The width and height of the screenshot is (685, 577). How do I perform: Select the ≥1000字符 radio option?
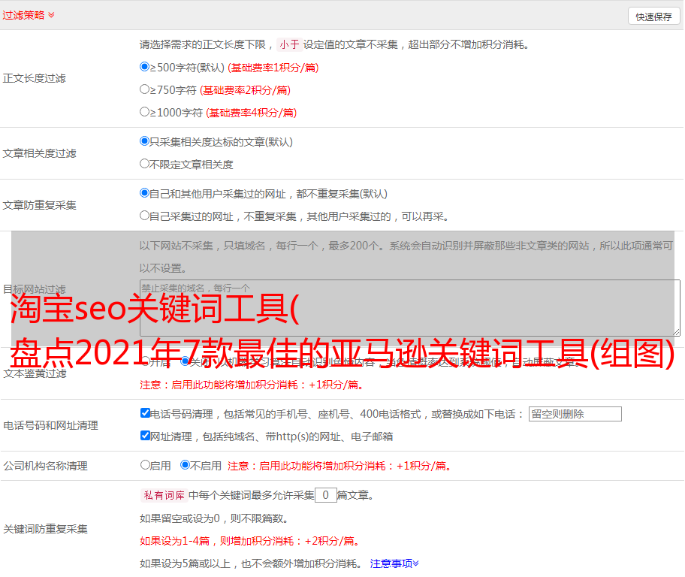144,112
